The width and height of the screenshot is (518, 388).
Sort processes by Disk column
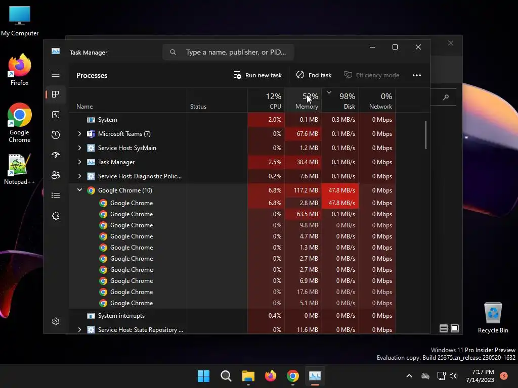tap(340, 101)
